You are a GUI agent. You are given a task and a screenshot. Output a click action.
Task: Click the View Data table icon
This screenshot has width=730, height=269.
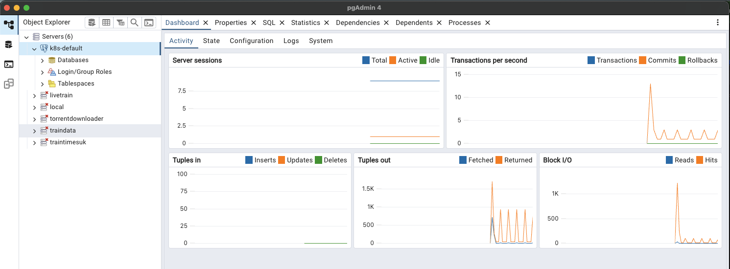click(106, 22)
